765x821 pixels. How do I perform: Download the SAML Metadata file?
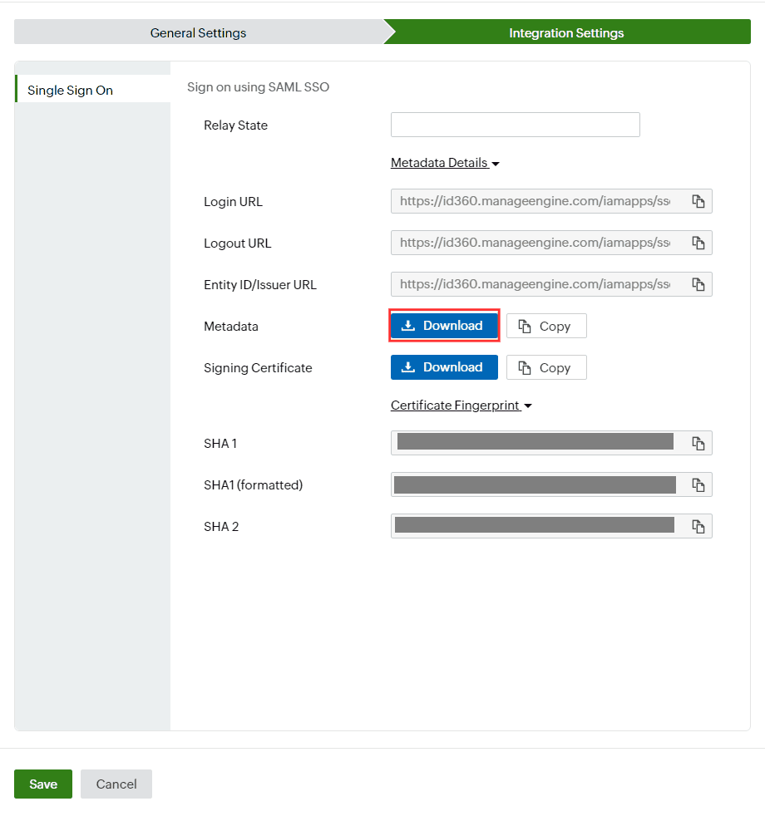click(x=444, y=325)
